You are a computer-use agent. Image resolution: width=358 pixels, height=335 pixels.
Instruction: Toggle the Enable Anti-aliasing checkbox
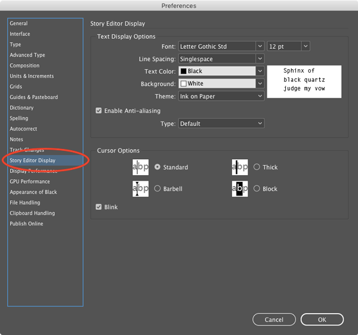point(98,111)
